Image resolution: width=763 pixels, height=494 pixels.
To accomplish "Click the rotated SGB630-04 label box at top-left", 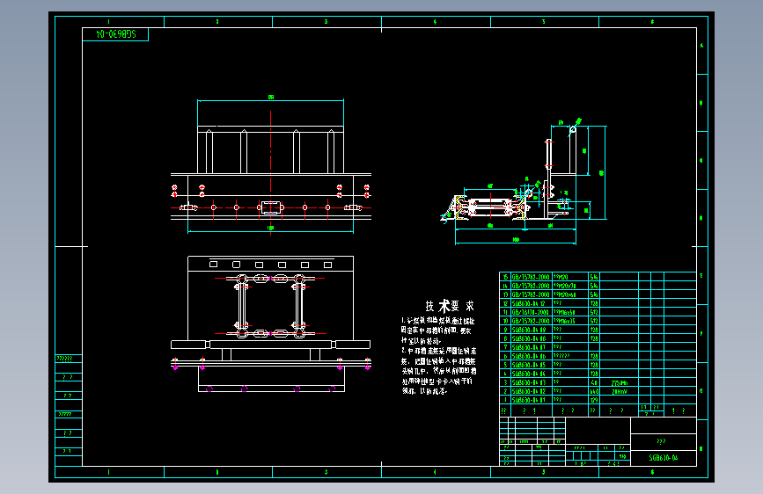I will [115, 34].
